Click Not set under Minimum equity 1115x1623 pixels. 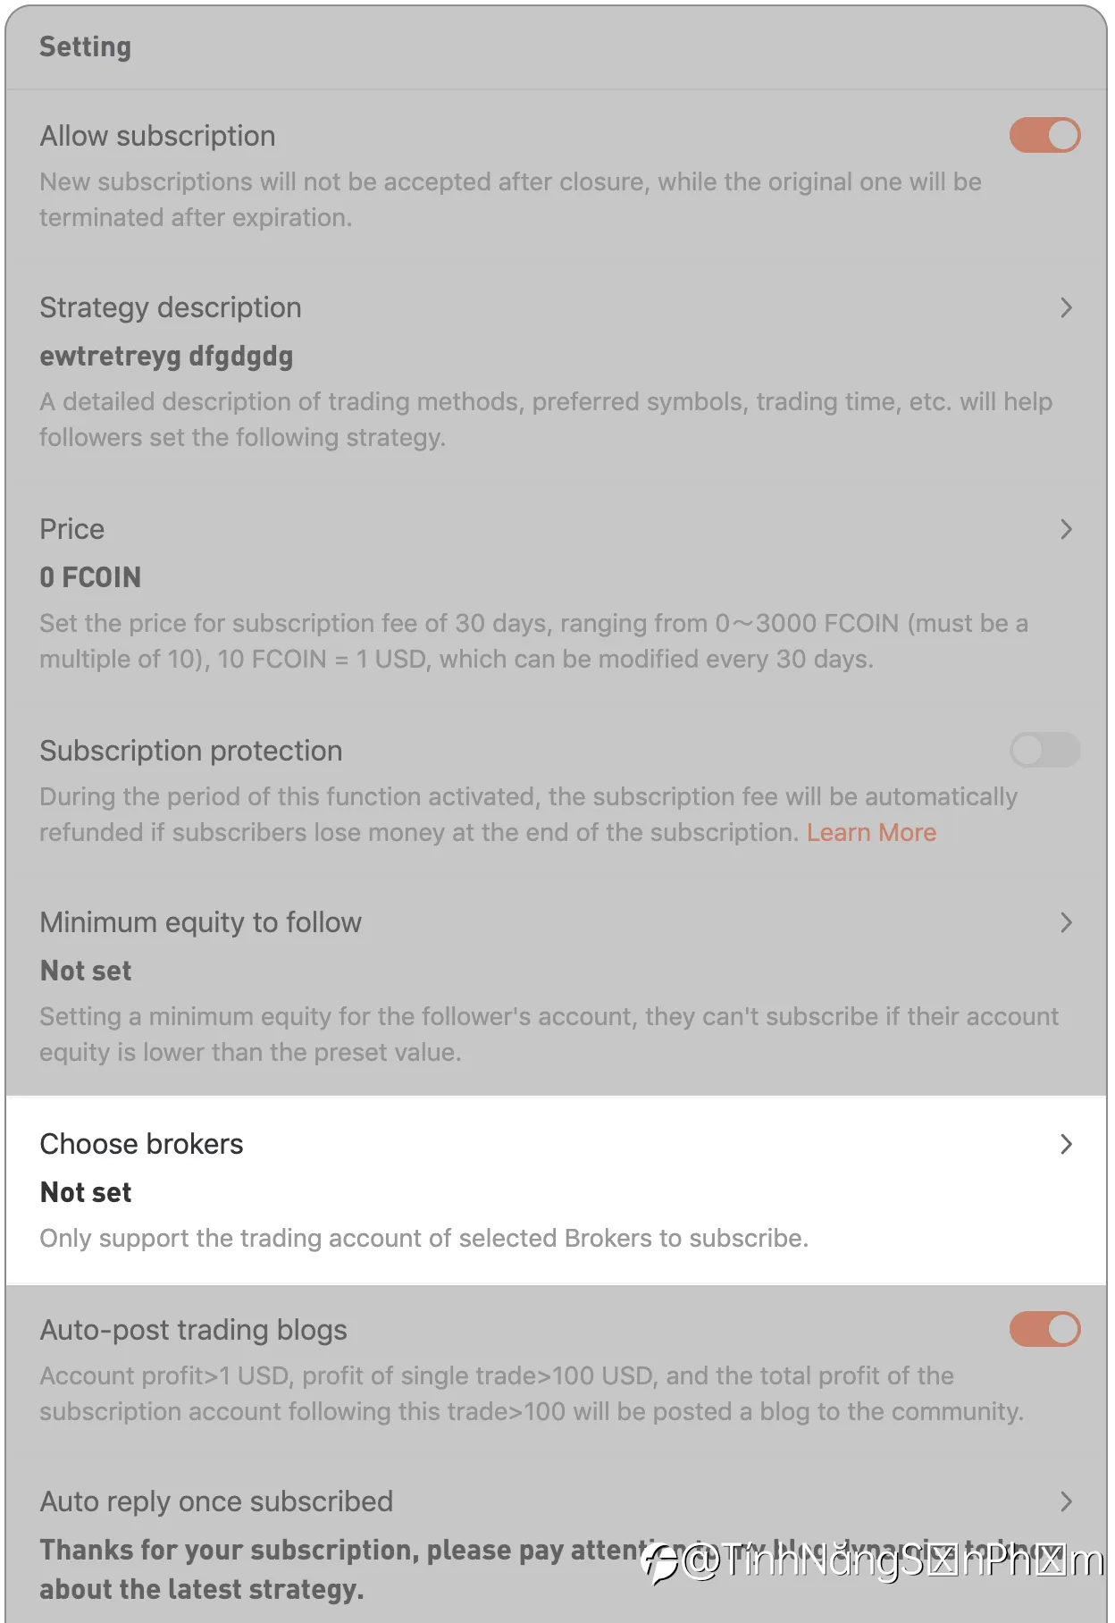pos(86,971)
